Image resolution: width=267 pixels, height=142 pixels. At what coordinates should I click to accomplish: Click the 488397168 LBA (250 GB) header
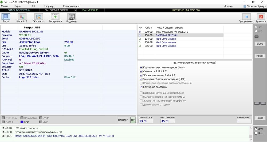[x=186, y=10]
